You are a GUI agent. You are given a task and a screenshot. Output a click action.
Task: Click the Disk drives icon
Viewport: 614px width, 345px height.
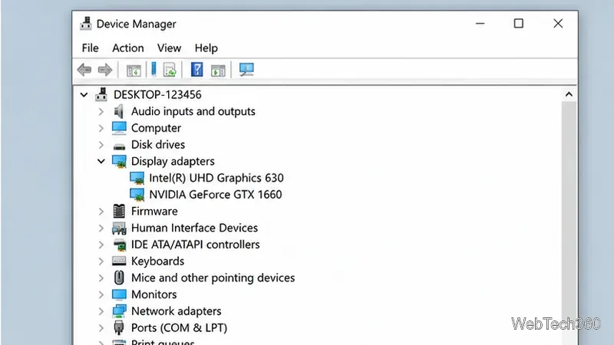pyautogui.click(x=119, y=146)
